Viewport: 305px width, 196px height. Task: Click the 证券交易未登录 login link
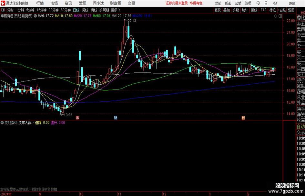pyautogui.click(x=177, y=3)
